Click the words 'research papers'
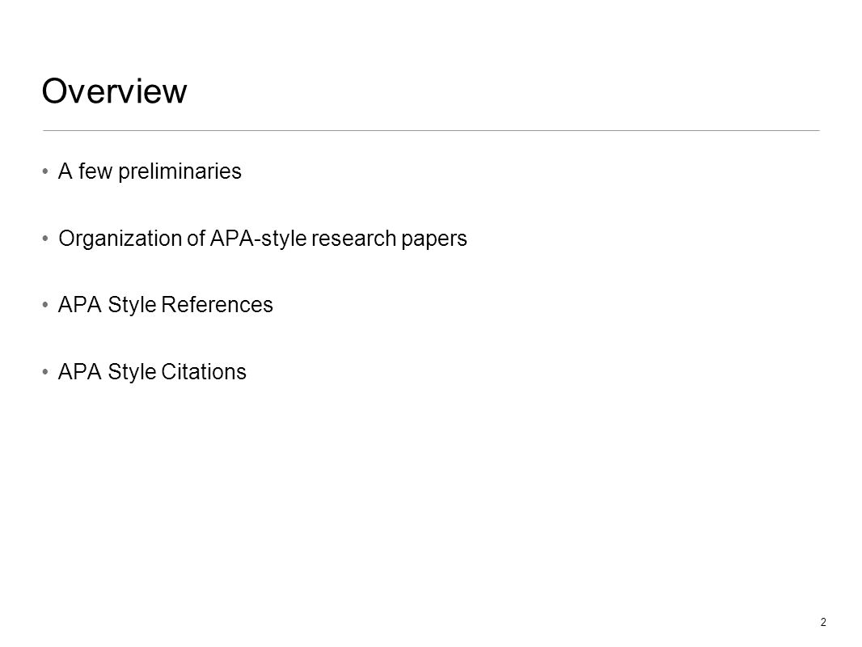This screenshot has width=862, height=647. pyautogui.click(x=389, y=239)
